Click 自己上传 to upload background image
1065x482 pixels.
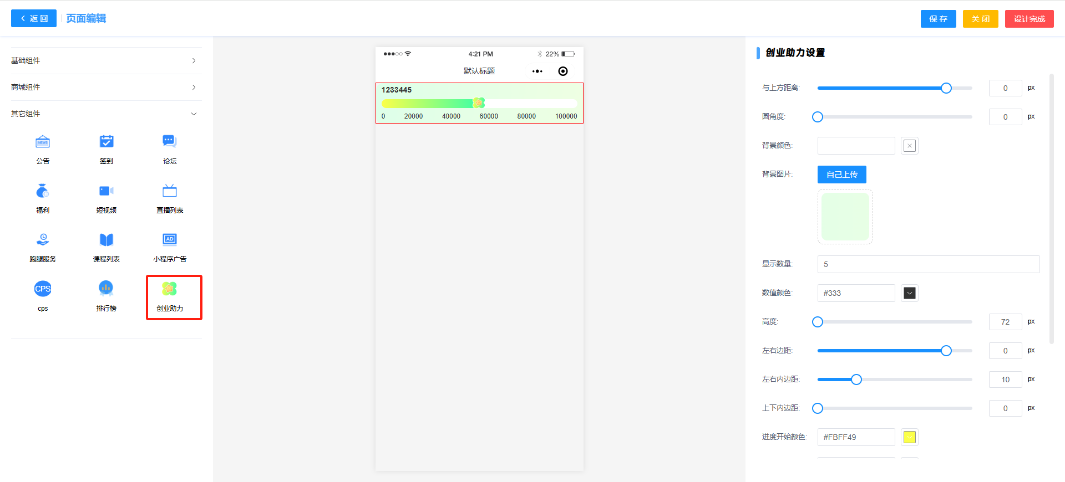click(841, 175)
